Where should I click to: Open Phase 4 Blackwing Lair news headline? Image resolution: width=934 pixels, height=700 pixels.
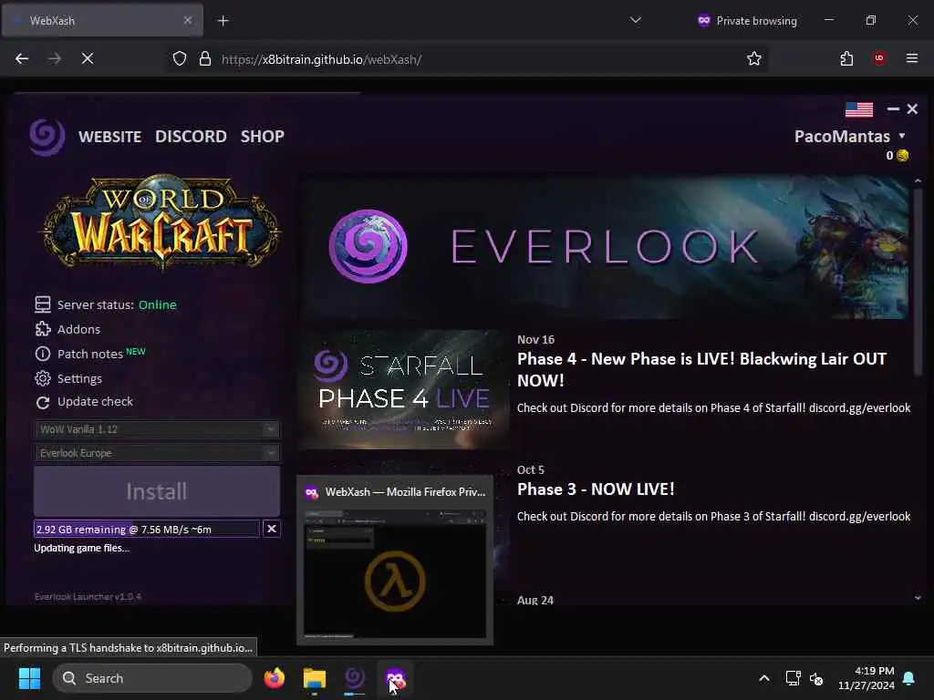point(701,370)
